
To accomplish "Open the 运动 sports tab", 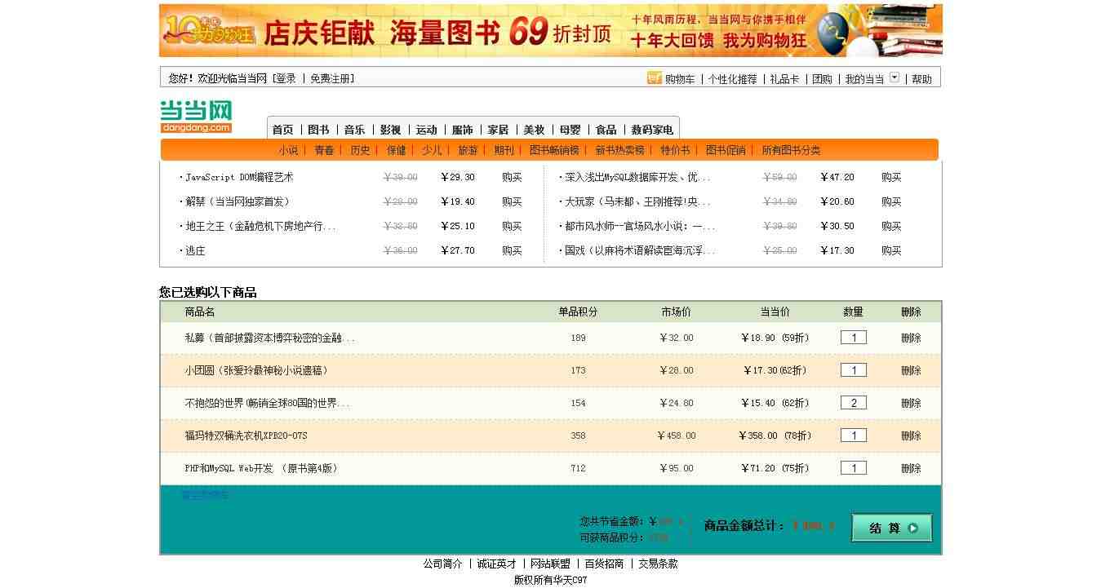I will (426, 130).
